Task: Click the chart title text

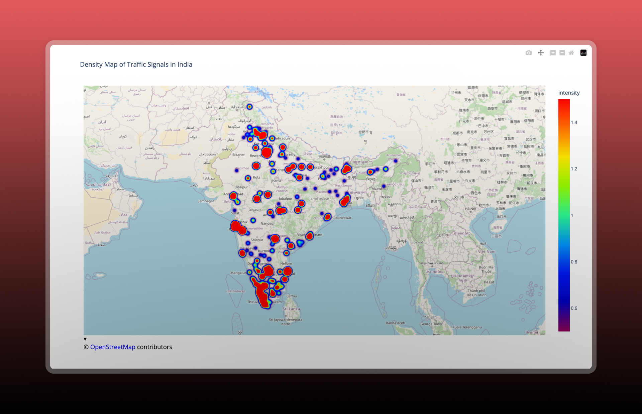Action: click(x=136, y=64)
